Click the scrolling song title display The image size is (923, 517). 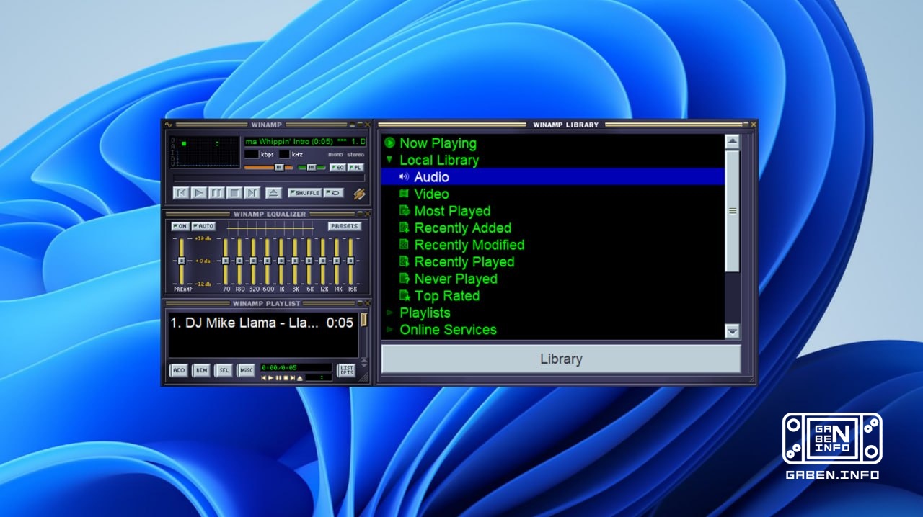coord(305,142)
